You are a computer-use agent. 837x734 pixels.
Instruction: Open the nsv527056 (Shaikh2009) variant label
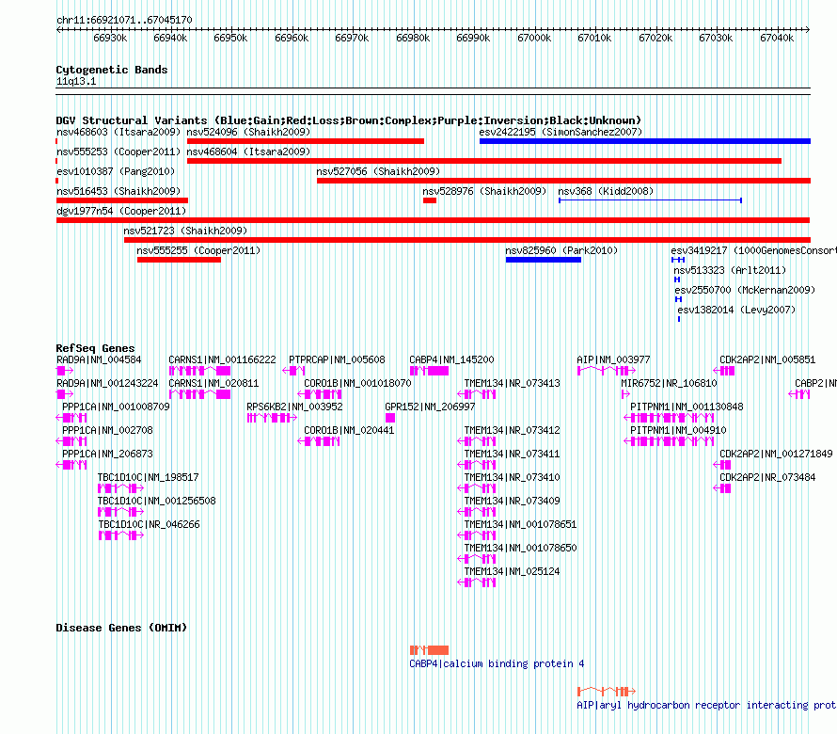point(378,171)
